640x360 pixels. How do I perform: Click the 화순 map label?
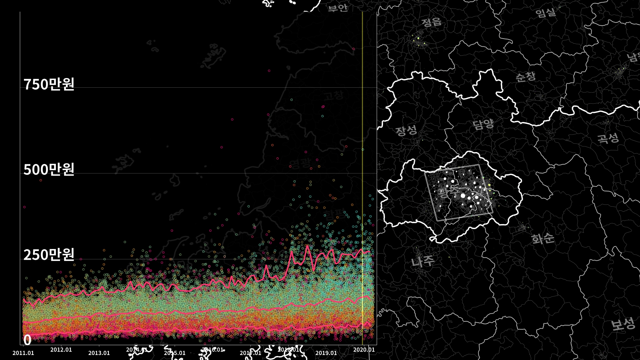(x=543, y=238)
